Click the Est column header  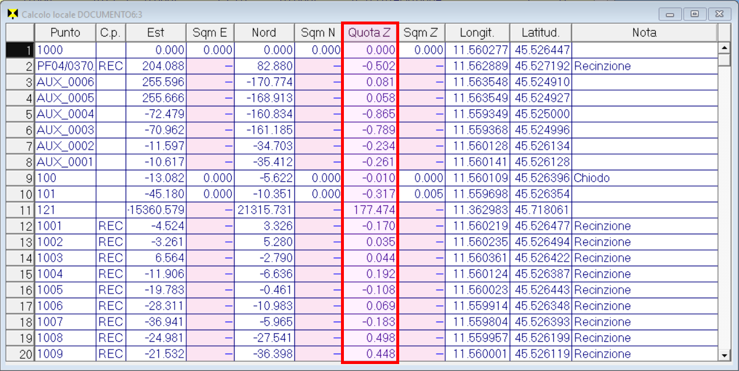(x=155, y=33)
